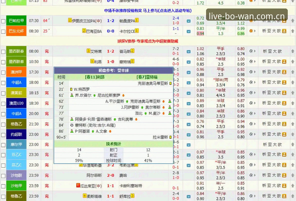Viewport: 296px width, 201px height.
Task: Click 技术统计 header in the popup
Action: pyautogui.click(x=114, y=144)
